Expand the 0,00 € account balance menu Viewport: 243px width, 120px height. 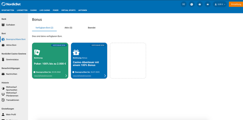[x=220, y=4]
